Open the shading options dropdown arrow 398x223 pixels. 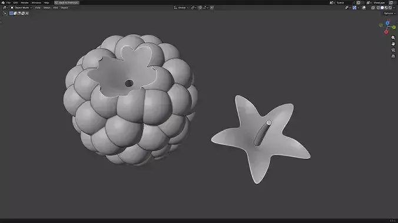click(394, 8)
